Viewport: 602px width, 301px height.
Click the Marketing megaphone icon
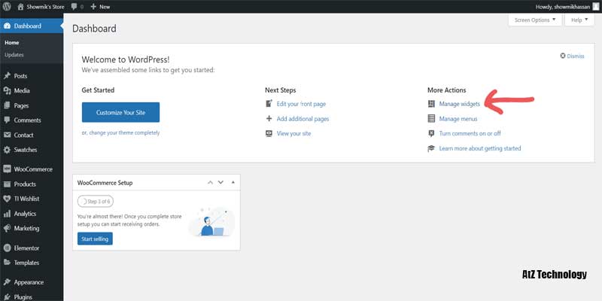[x=7, y=228]
